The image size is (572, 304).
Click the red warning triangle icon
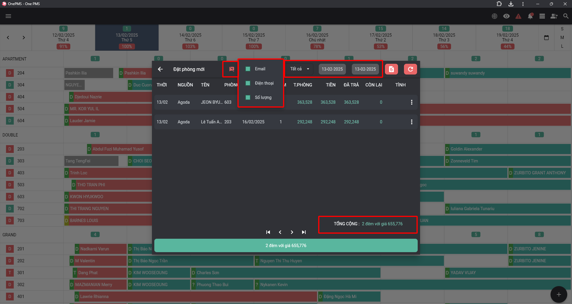click(x=518, y=16)
